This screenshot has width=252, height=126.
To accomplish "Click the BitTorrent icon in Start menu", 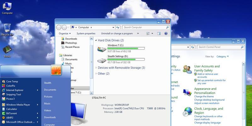I will (3, 113).
